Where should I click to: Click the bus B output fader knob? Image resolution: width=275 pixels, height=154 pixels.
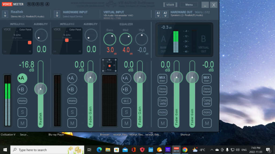[192, 77]
